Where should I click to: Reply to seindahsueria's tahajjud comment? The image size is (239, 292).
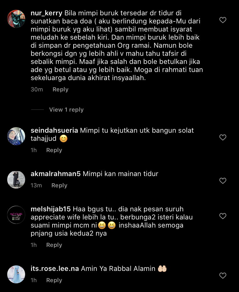point(54,150)
